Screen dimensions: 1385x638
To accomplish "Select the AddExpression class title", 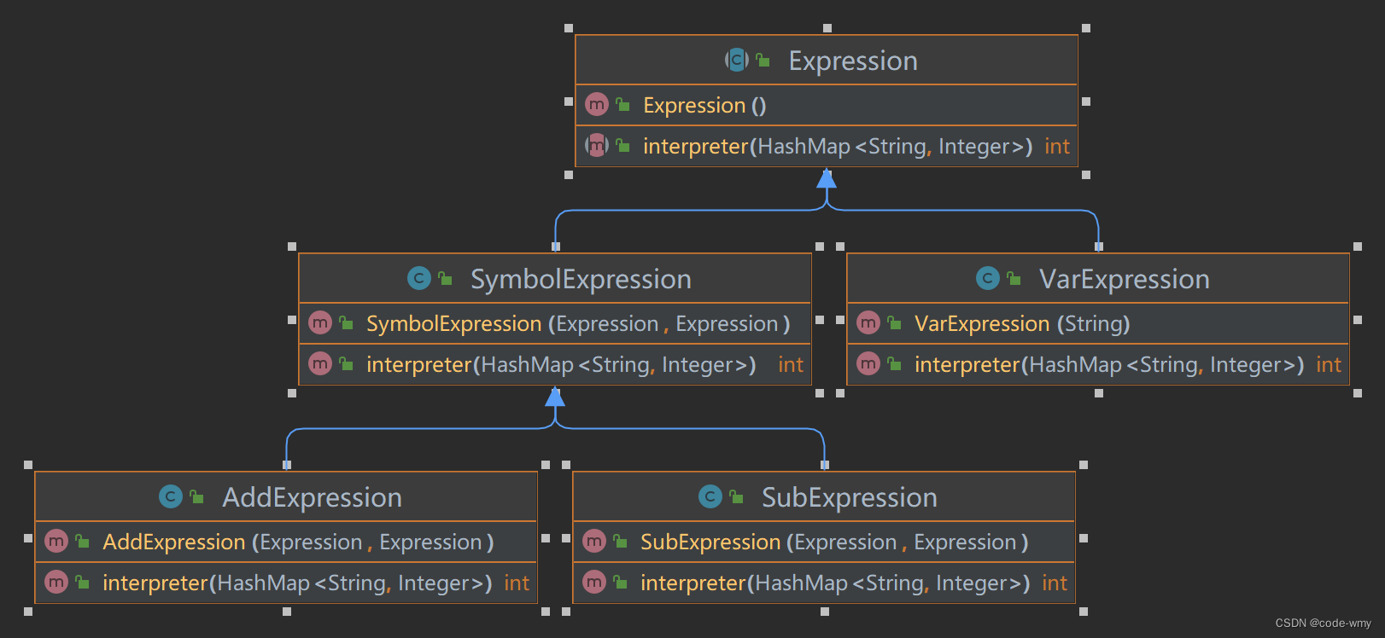I will pos(312,498).
